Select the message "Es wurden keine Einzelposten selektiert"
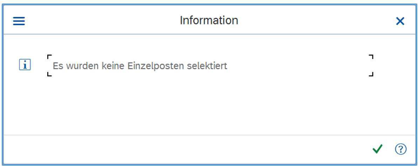The image size is (418, 166). (x=140, y=66)
